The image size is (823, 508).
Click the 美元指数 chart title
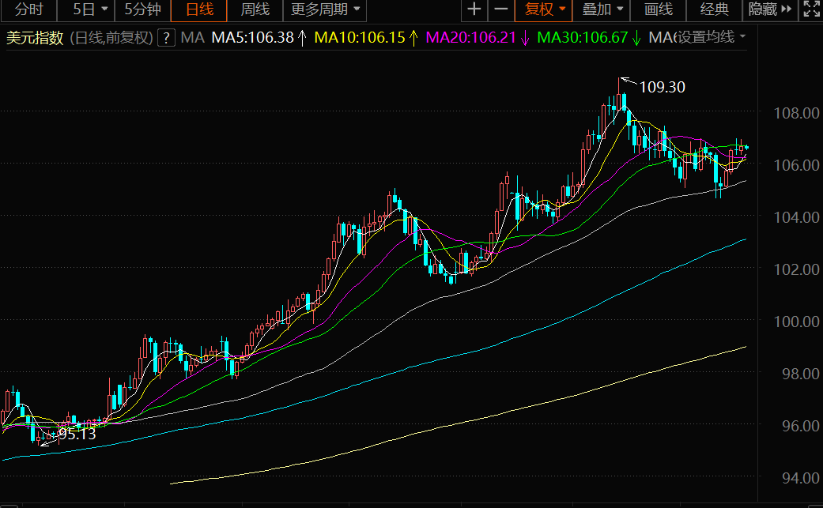[35, 38]
